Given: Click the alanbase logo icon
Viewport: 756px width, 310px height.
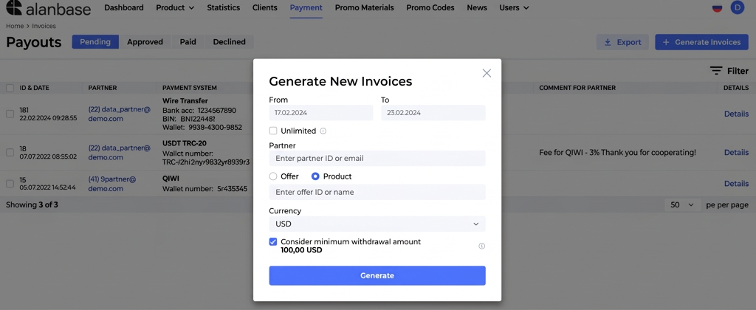Looking at the screenshot, I should click(x=13, y=7).
